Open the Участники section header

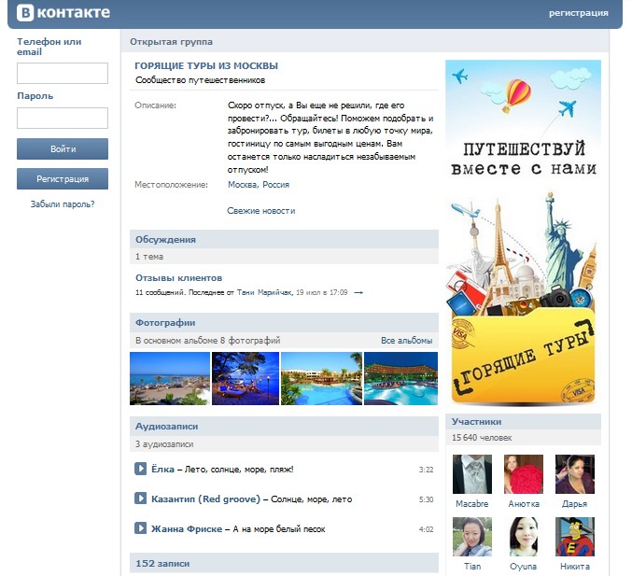tap(523, 422)
